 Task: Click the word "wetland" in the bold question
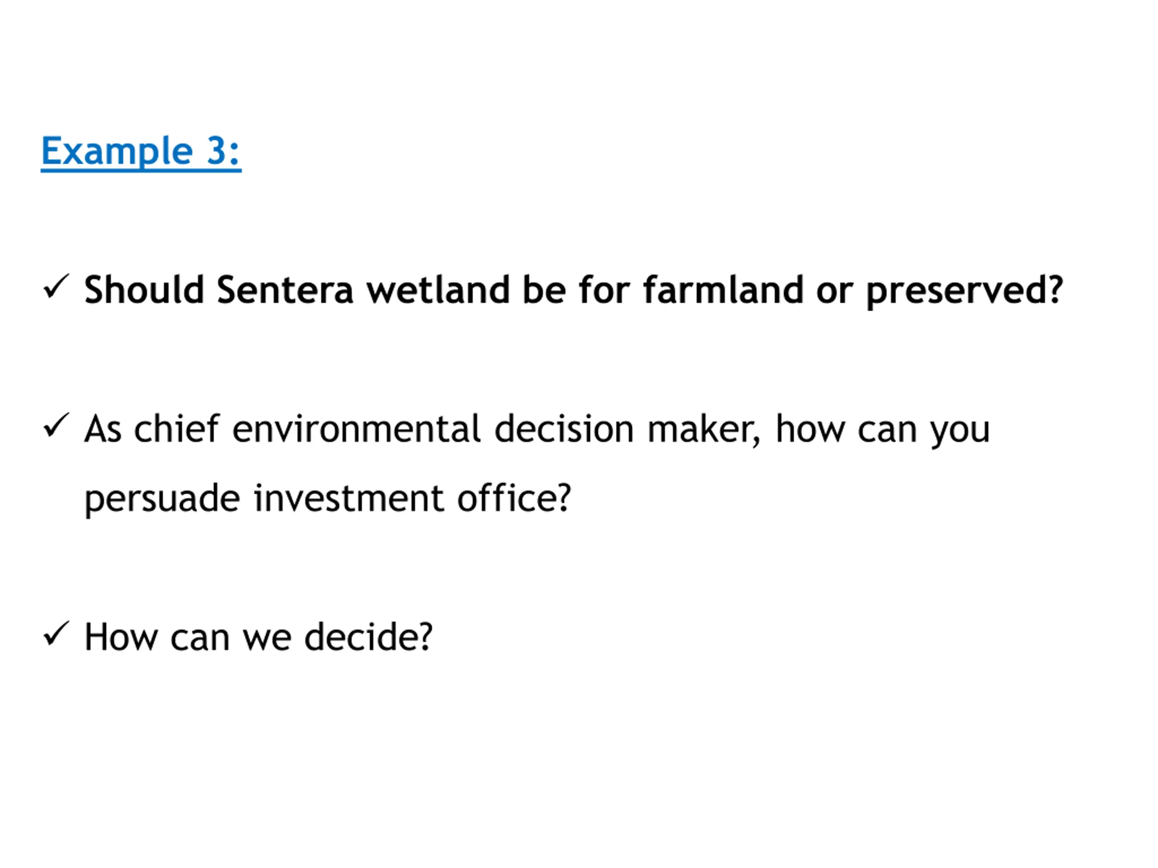(x=438, y=289)
